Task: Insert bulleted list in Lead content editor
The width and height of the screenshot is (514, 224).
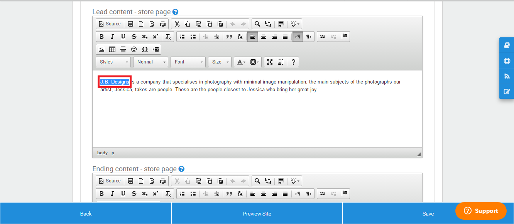Action: 193,37
